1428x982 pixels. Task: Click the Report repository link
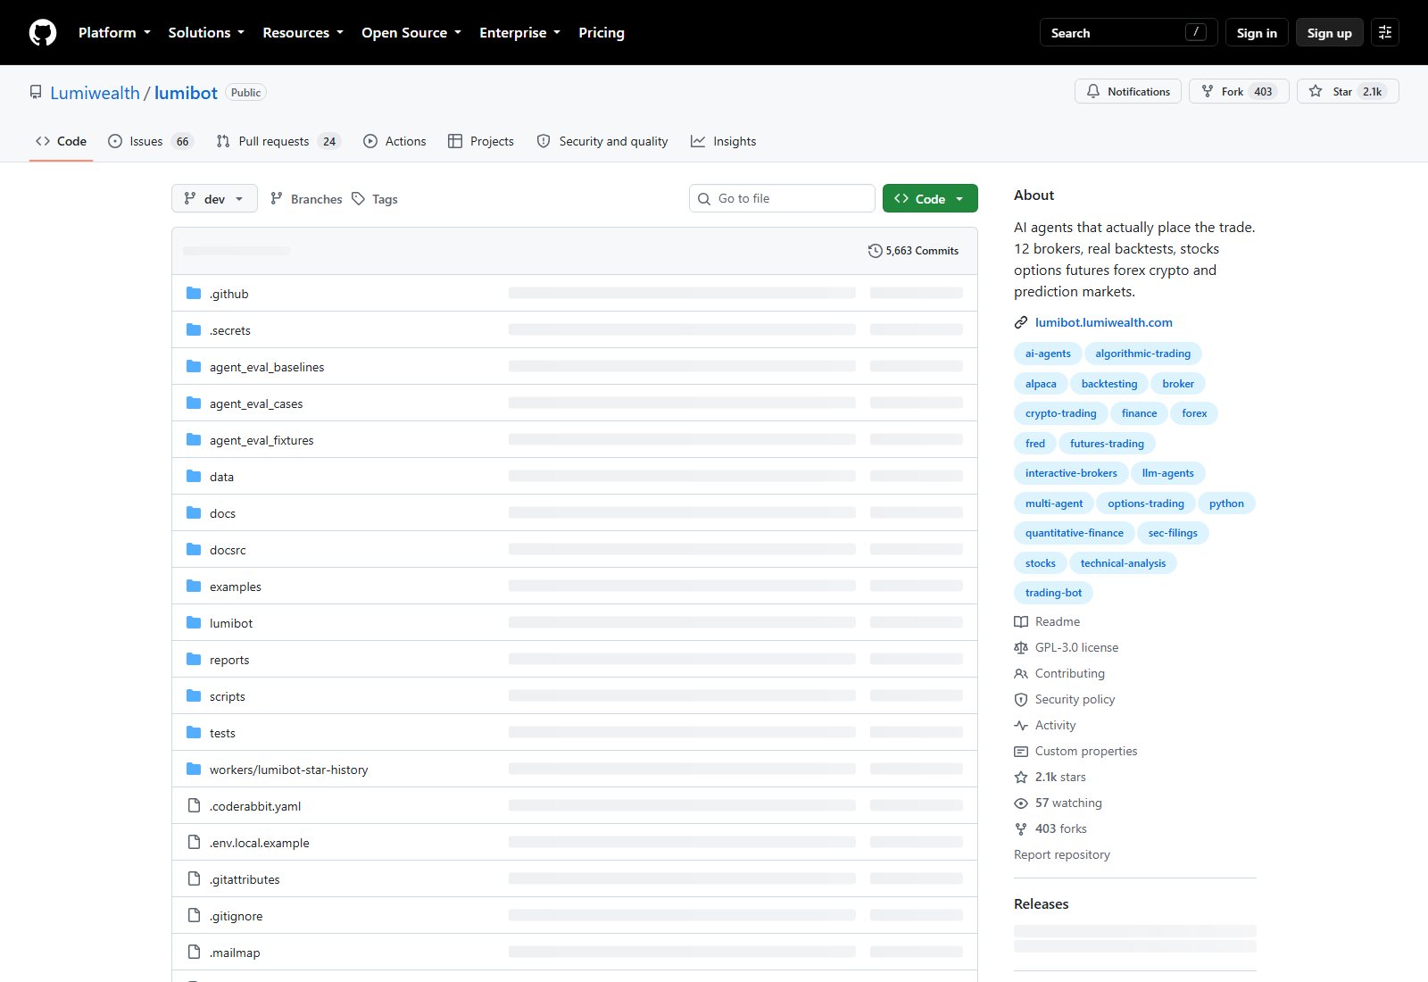(x=1062, y=854)
